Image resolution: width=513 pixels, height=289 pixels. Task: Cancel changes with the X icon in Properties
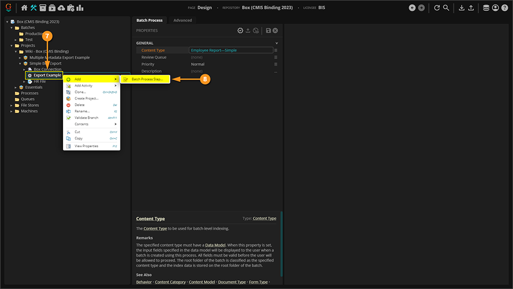pos(275,30)
